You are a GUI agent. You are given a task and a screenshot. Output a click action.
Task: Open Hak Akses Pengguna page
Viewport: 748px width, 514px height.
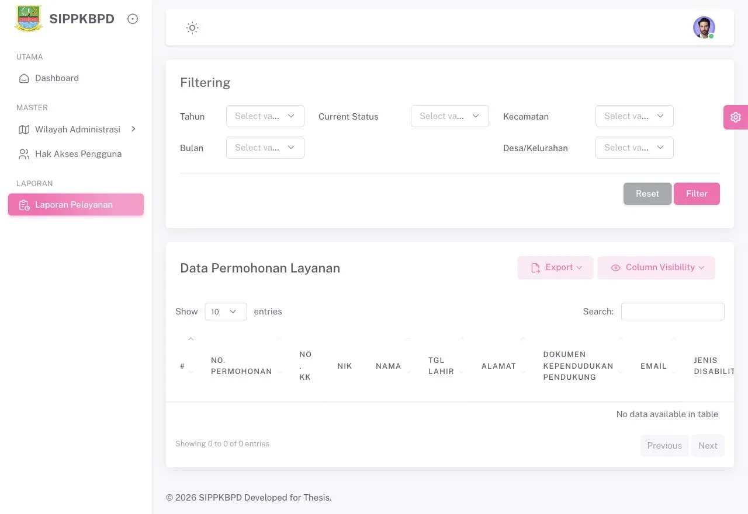coord(76,154)
